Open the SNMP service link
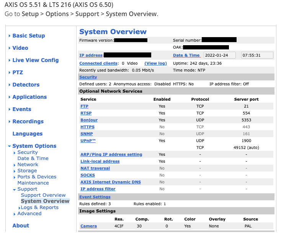The height and width of the screenshot is (237, 281). pos(87,134)
